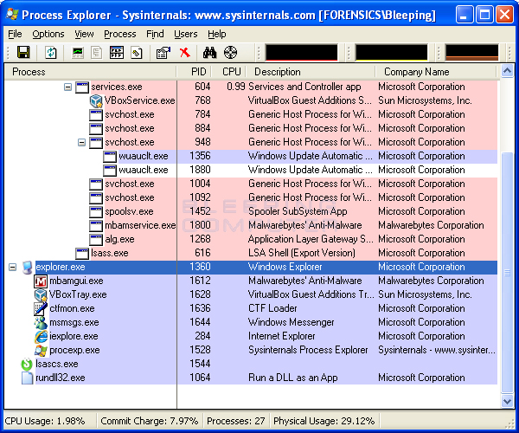Click the CPU usage history graph
The height and width of the screenshot is (433, 519).
pos(301,52)
